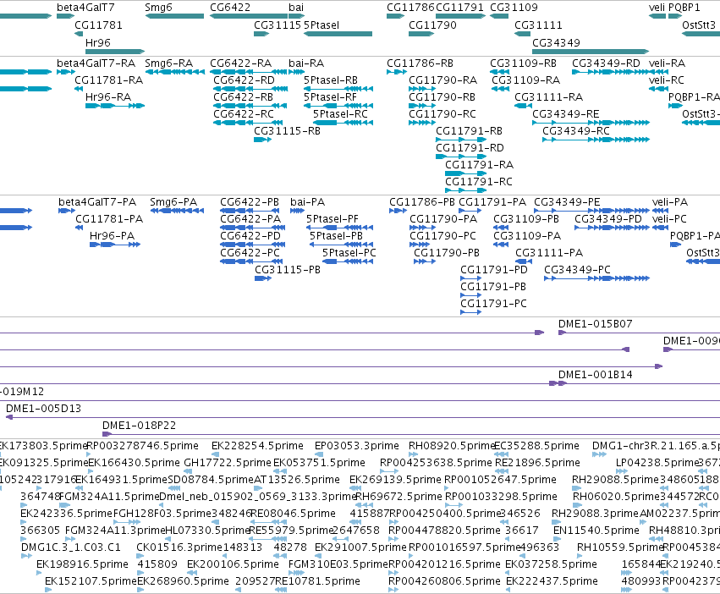Click the EK222437.5prime EST label
Image resolution: width=720 pixels, height=594 pixels.
click(x=552, y=581)
